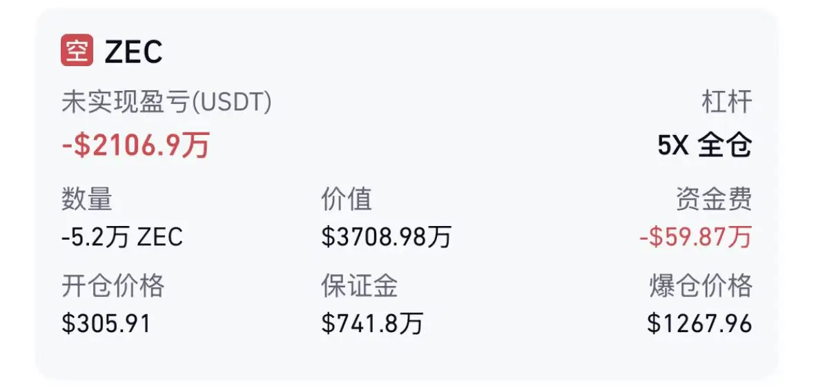Select the $1267.96 liquidation price
This screenshot has height=390, width=814.
(699, 323)
